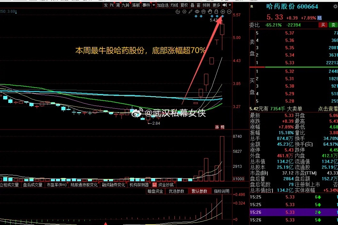
Task: Click the 陆 stock connect badge
Action: click(x=319, y=18)
